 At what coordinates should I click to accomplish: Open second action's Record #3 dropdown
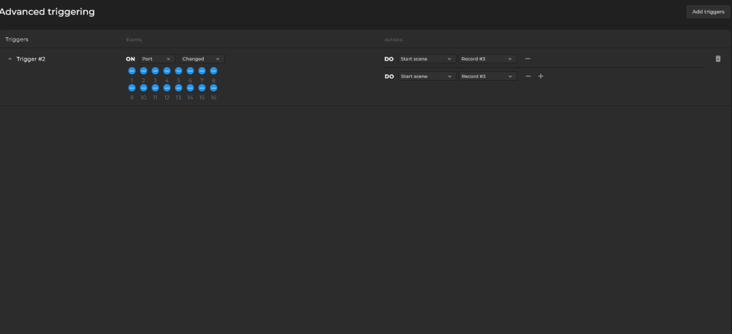point(487,76)
